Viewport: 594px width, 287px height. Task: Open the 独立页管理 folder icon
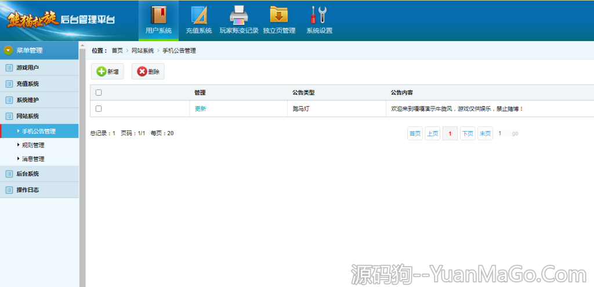(279, 15)
